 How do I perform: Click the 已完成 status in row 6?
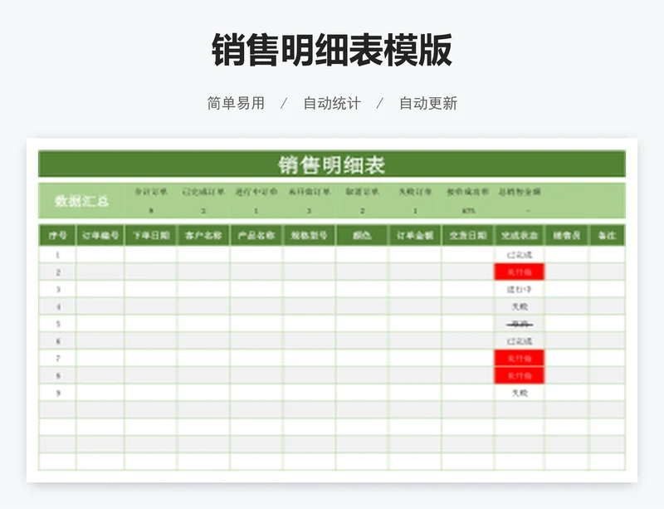coord(520,341)
